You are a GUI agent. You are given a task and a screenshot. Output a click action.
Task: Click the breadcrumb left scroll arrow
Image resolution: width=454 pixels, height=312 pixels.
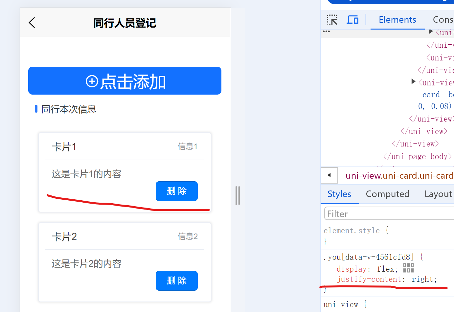(329, 175)
